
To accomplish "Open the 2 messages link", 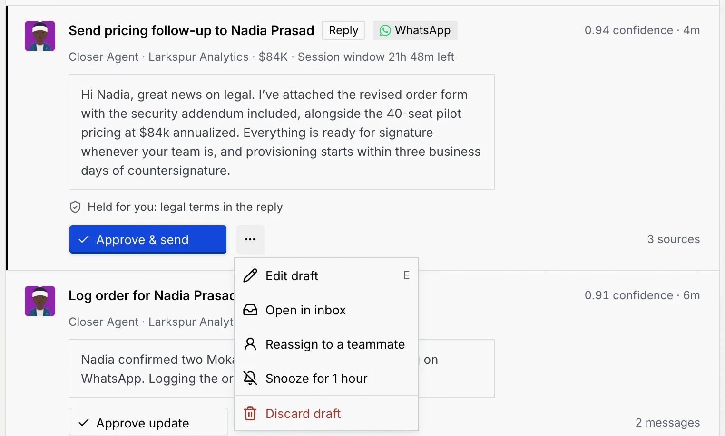I will (x=668, y=423).
